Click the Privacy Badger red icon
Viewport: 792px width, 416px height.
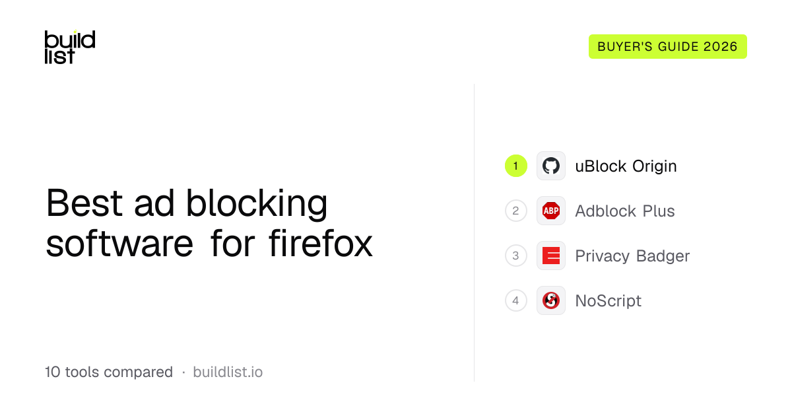(551, 256)
